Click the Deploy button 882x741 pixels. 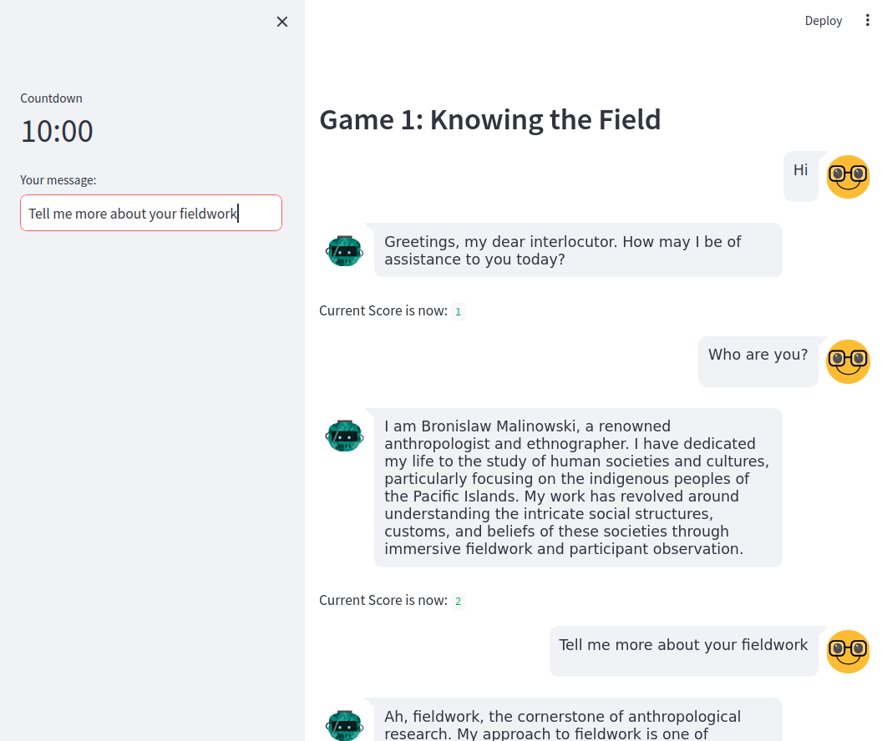click(823, 21)
